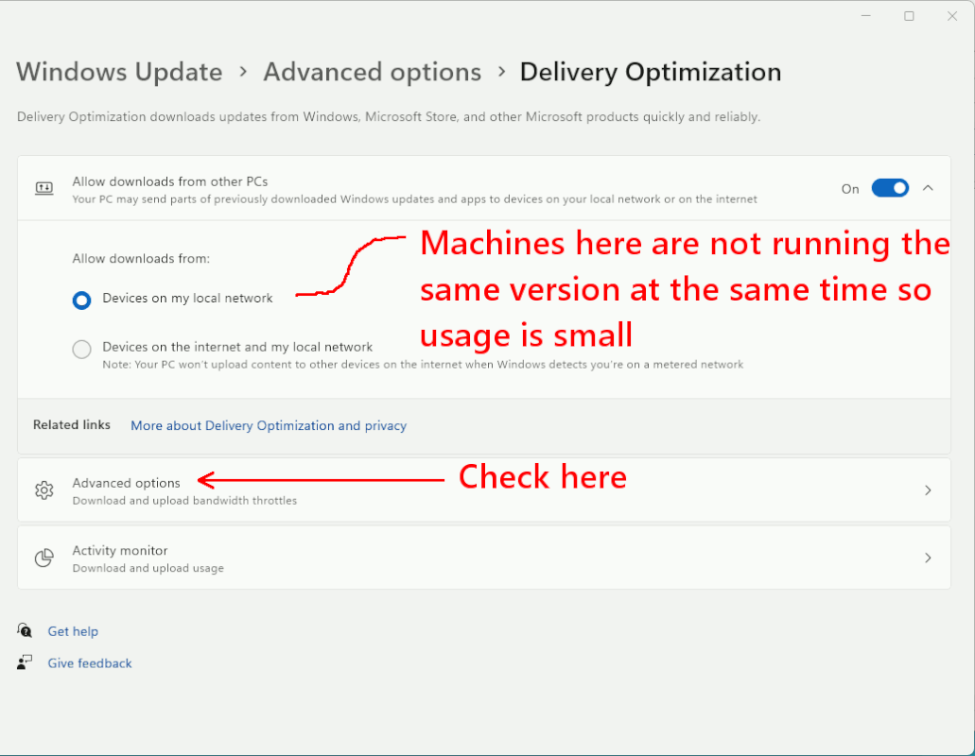This screenshot has height=756, width=975.
Task: Open the Get help link
Action: click(x=73, y=631)
